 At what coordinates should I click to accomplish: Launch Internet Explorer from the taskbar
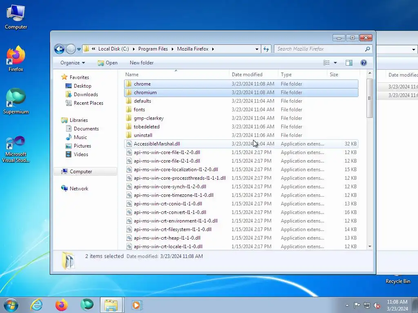pyautogui.click(x=36, y=305)
